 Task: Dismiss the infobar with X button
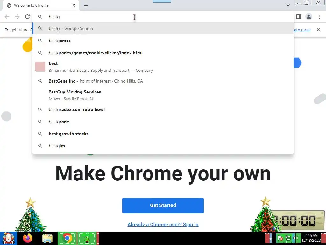click(x=318, y=30)
